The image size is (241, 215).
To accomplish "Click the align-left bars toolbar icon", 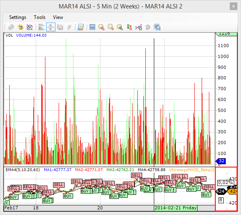I will coord(41,27).
